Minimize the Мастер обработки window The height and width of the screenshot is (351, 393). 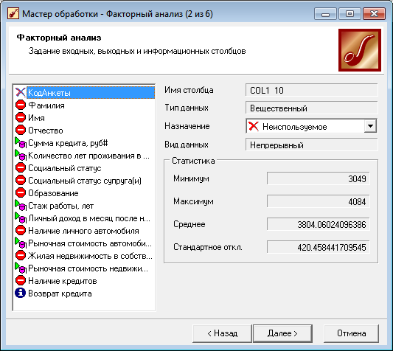pyautogui.click(x=325, y=14)
